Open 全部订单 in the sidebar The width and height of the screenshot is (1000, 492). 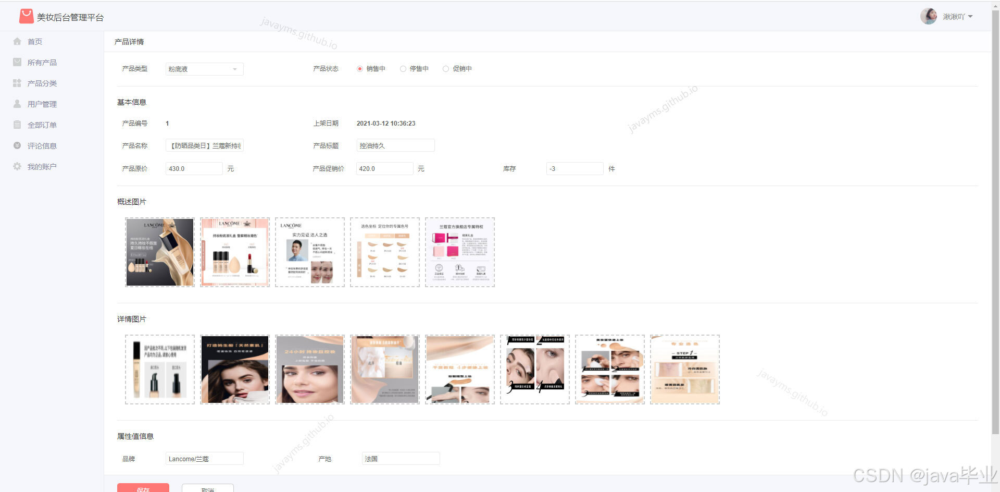click(42, 125)
